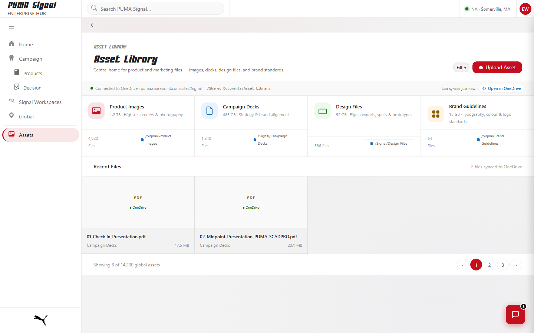Viewport: 534px width, 333px height.
Task: Click the '4,820 files' count
Action: (x=93, y=142)
